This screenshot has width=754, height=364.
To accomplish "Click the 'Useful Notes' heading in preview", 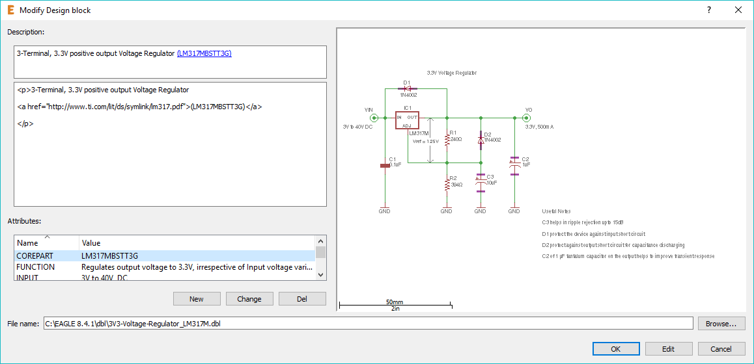I will tap(556, 211).
